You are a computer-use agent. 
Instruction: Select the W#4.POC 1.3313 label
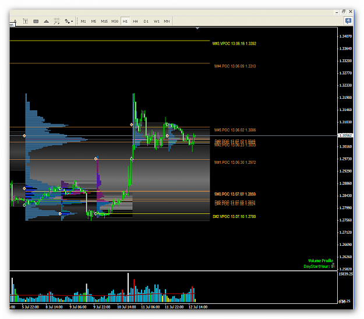point(235,66)
